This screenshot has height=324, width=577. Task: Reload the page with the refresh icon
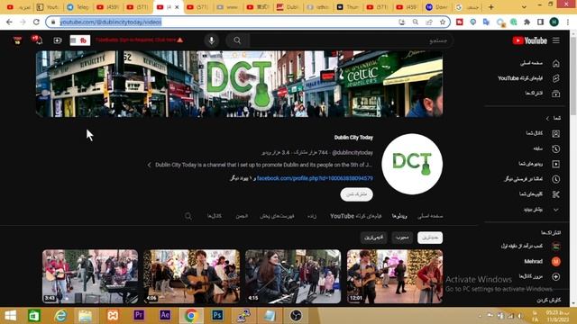coord(36,22)
